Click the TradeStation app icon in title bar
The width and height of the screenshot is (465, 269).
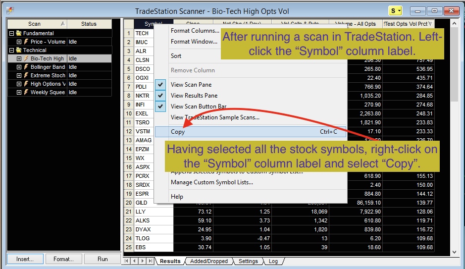(x=10, y=11)
